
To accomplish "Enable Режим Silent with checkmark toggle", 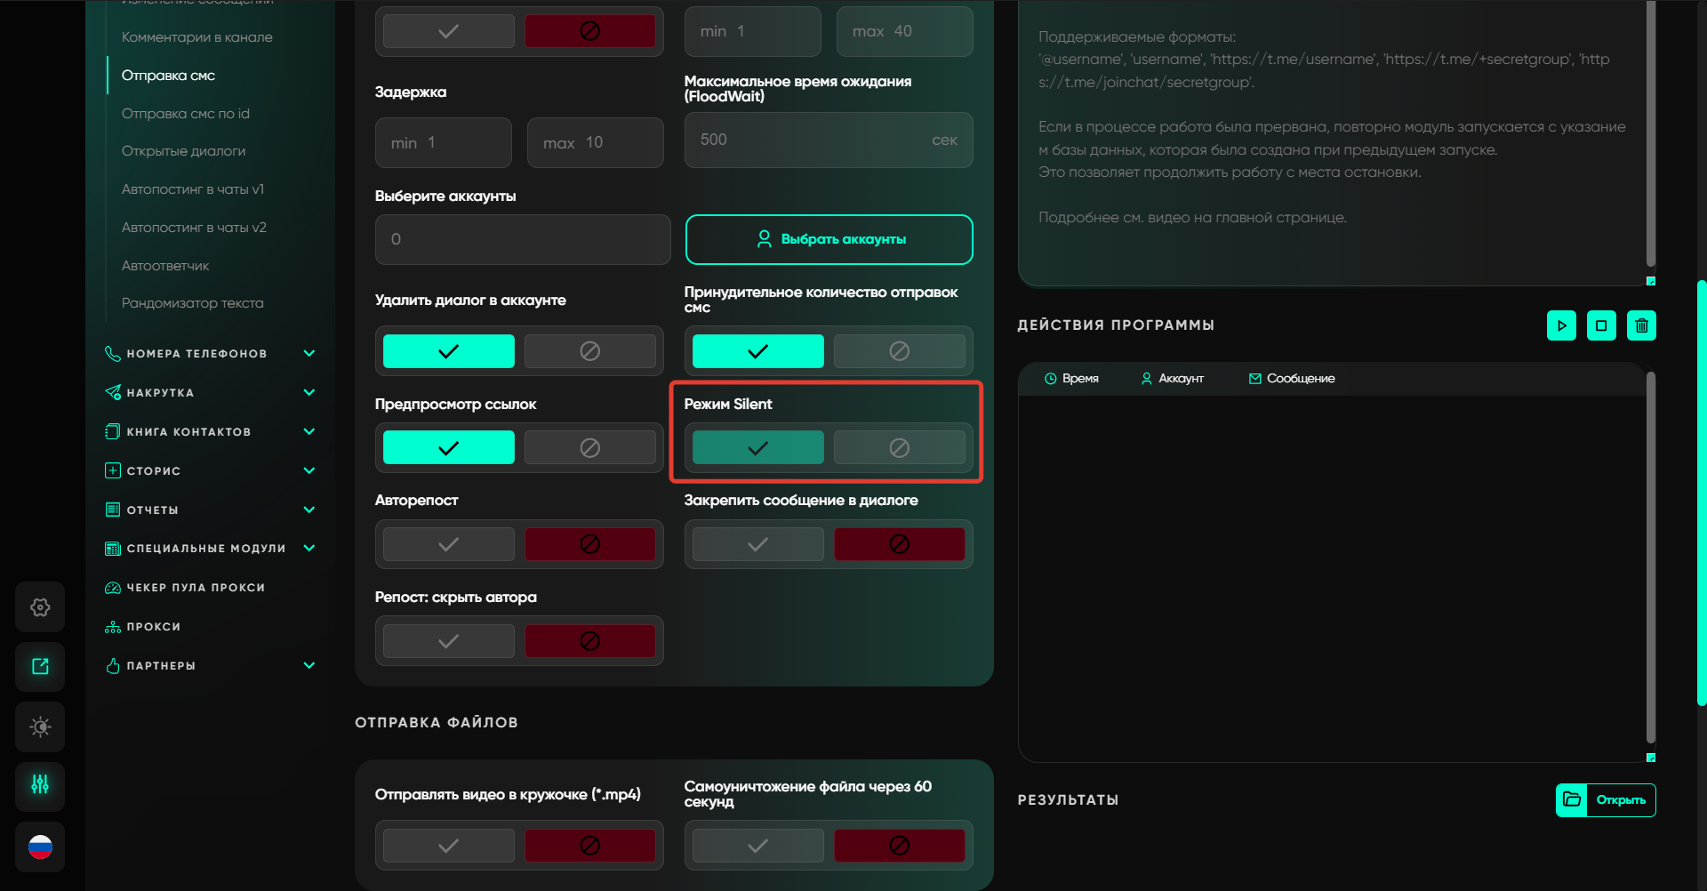I will 757,448.
